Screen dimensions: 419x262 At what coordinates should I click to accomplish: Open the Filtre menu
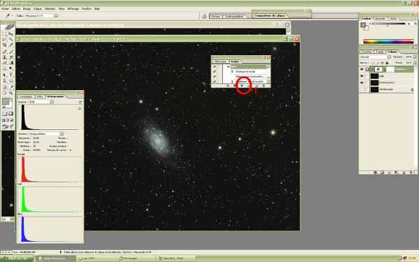61,8
